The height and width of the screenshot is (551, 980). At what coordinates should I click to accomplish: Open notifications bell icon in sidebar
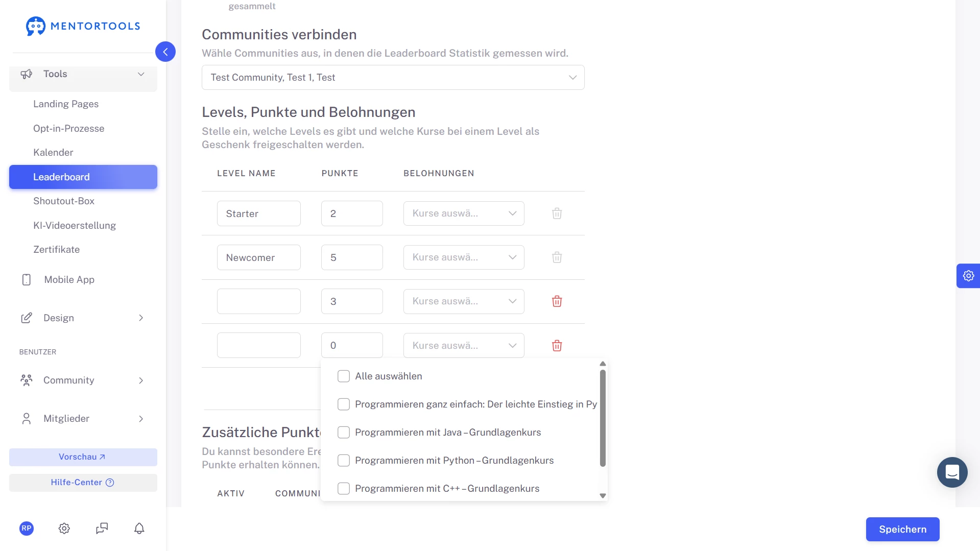(139, 529)
